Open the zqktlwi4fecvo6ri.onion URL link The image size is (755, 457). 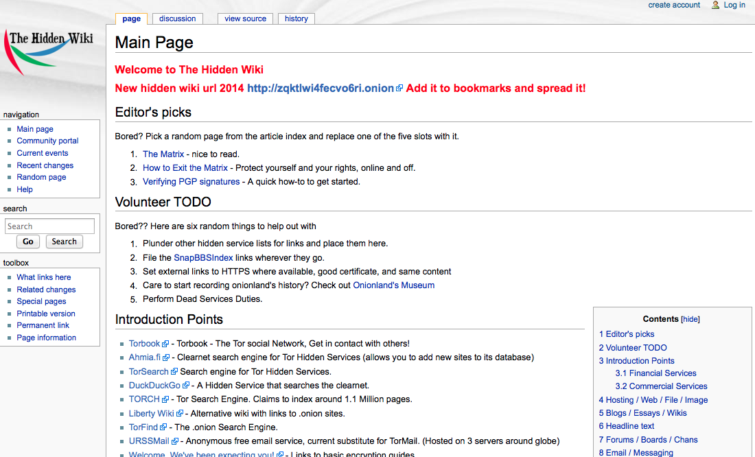tap(321, 88)
